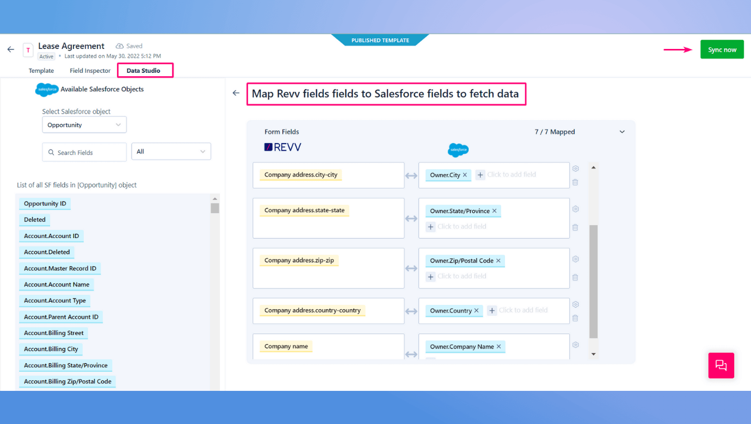
Task: Collapse the Form Fields section chevron
Action: 622,132
